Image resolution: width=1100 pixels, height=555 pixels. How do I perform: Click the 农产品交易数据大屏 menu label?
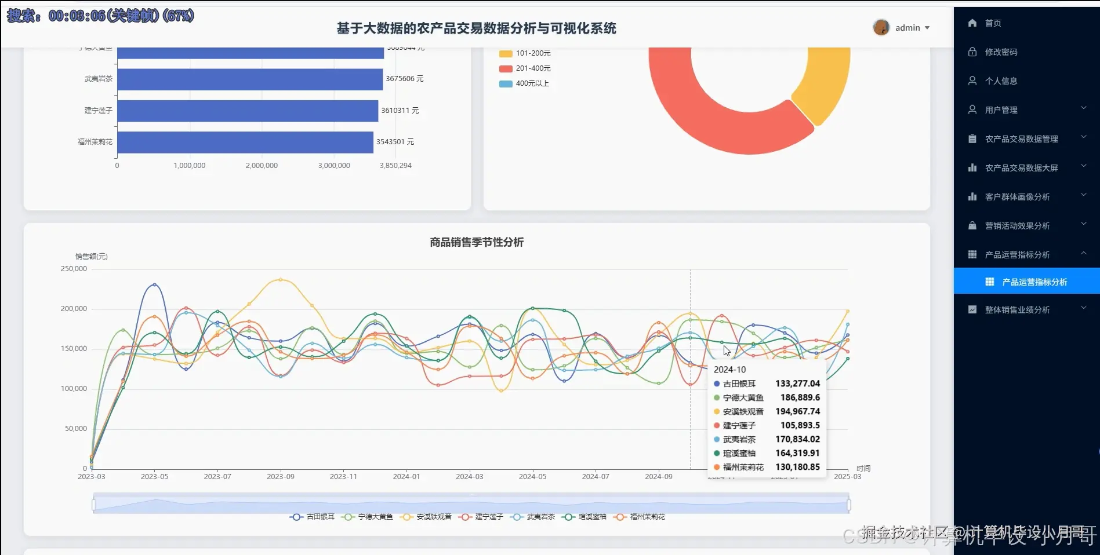1021,168
